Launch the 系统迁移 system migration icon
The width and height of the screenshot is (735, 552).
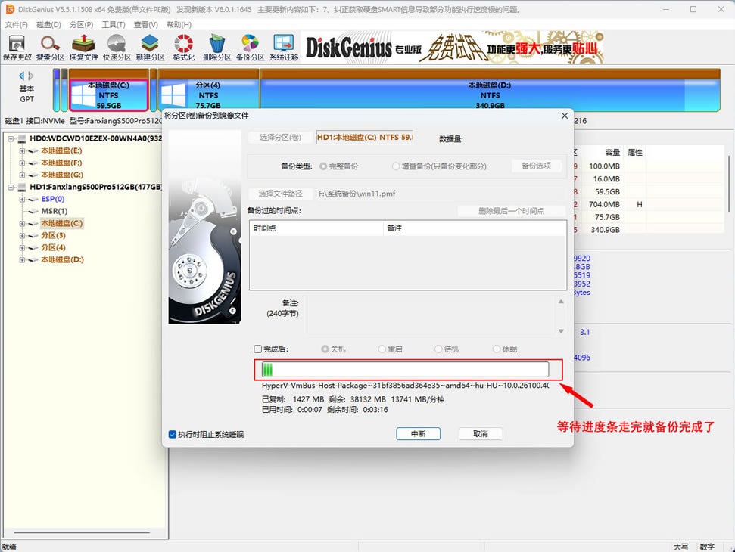(x=283, y=45)
